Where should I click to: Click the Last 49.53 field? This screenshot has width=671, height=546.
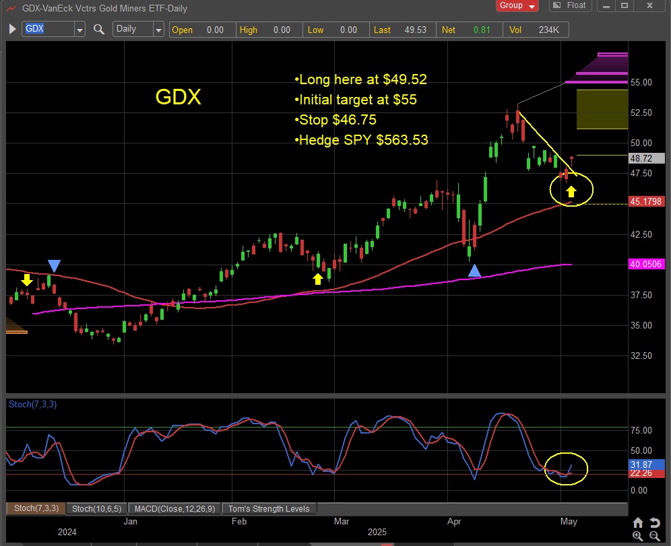[x=403, y=30]
